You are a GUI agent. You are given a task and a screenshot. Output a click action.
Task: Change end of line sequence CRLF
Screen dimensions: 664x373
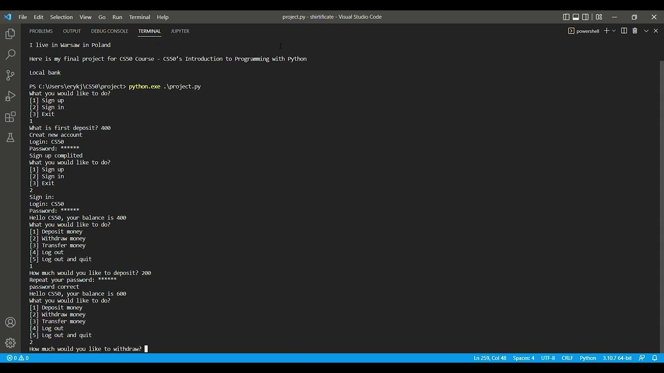[567, 358]
